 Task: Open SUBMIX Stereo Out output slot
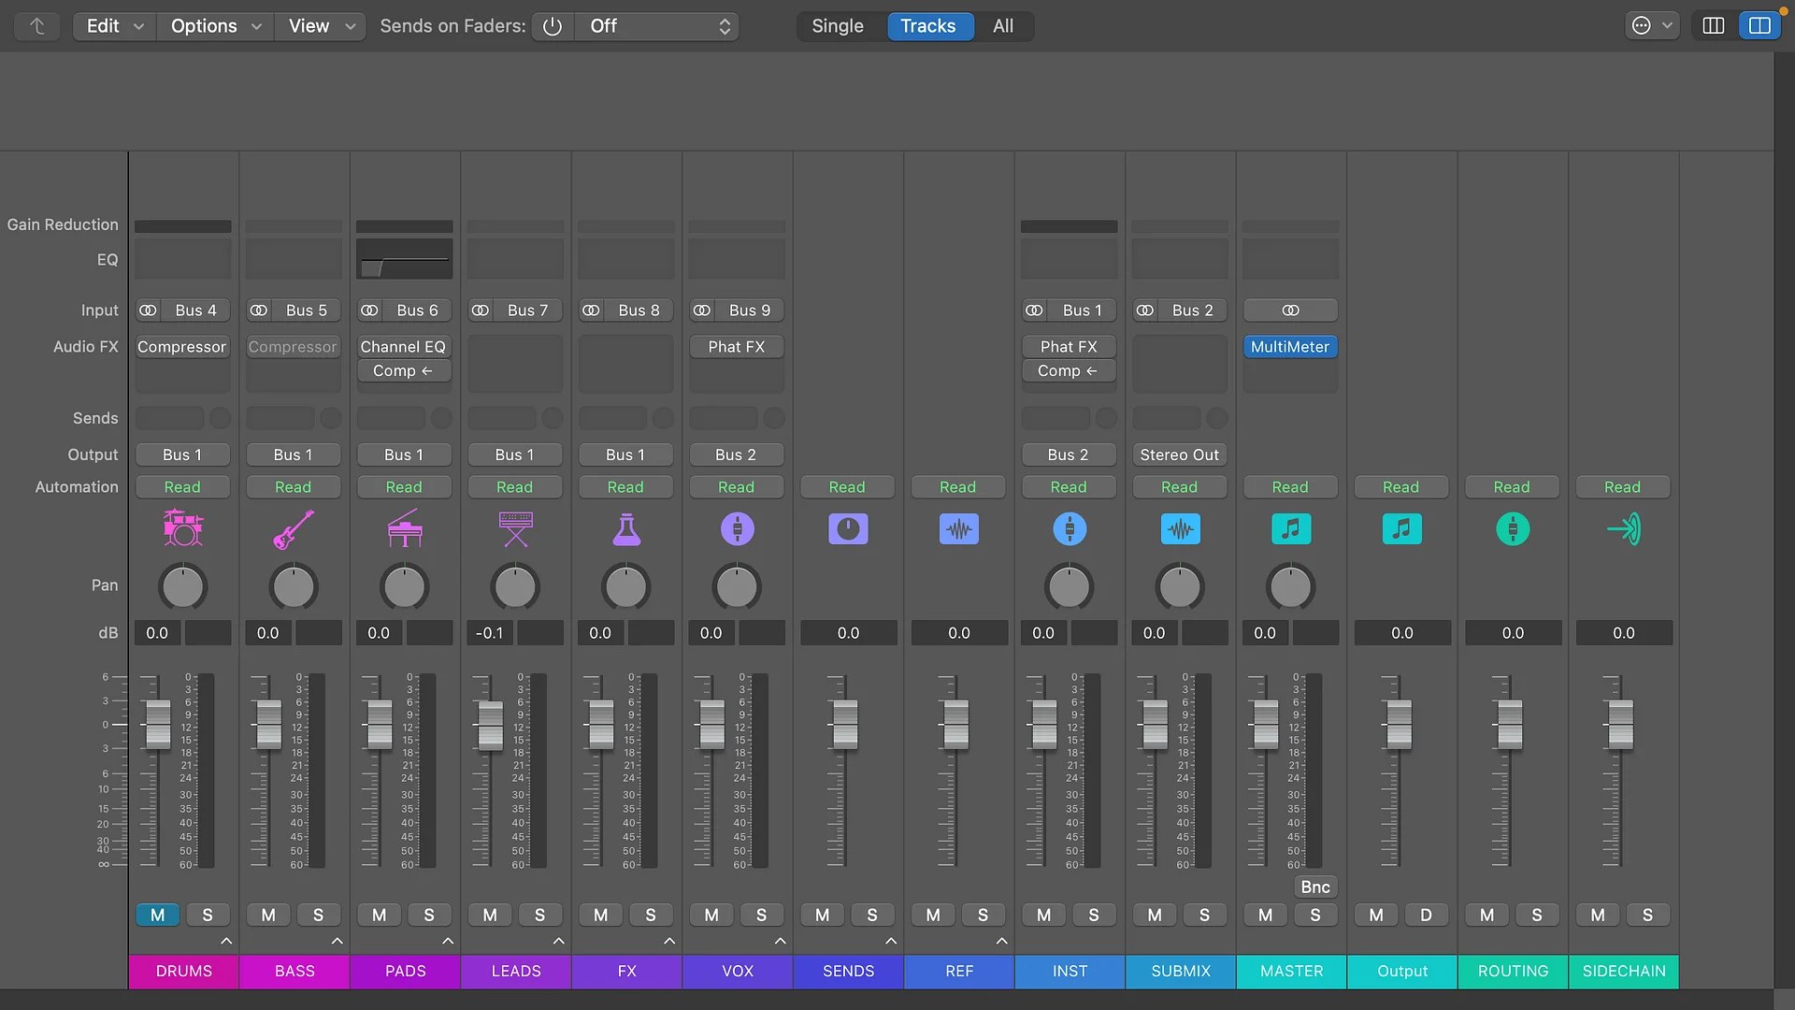coord(1180,454)
